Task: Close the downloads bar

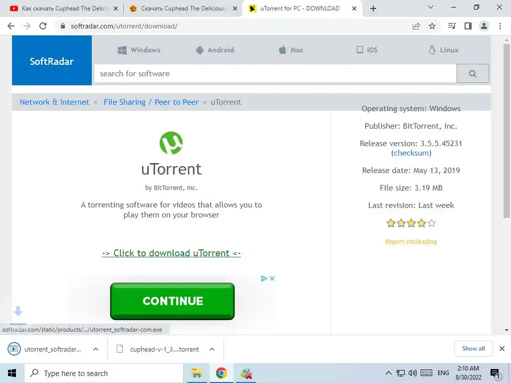Action: pos(502,349)
